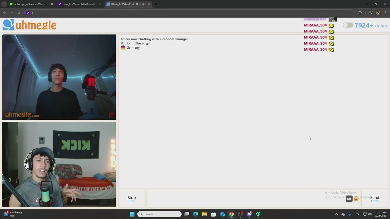Click the stranger's video feed
The height and width of the screenshot is (219, 390).
pyautogui.click(x=59, y=77)
